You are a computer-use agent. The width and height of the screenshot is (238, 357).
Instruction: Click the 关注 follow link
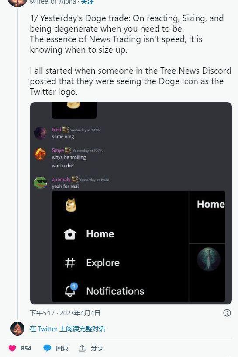87,2
